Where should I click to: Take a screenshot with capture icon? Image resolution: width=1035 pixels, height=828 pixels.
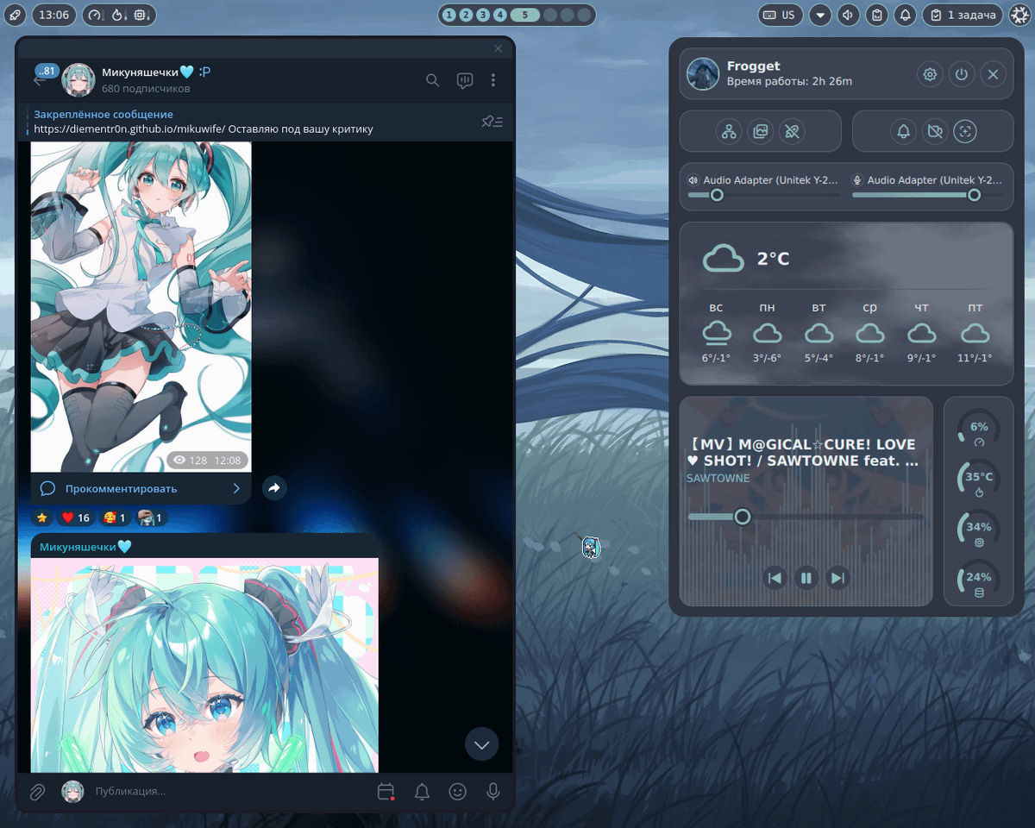(965, 131)
